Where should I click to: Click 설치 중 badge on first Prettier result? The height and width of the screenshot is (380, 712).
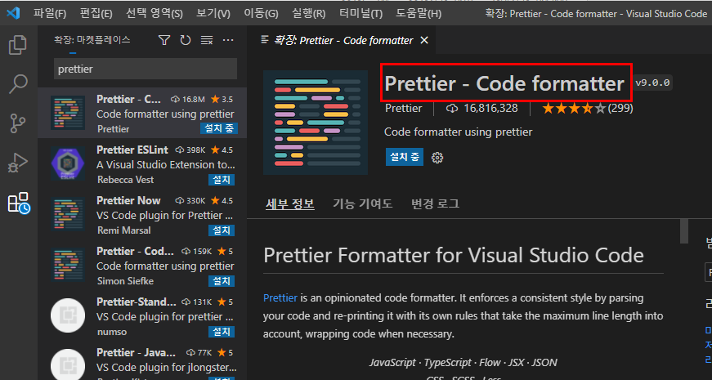point(219,129)
